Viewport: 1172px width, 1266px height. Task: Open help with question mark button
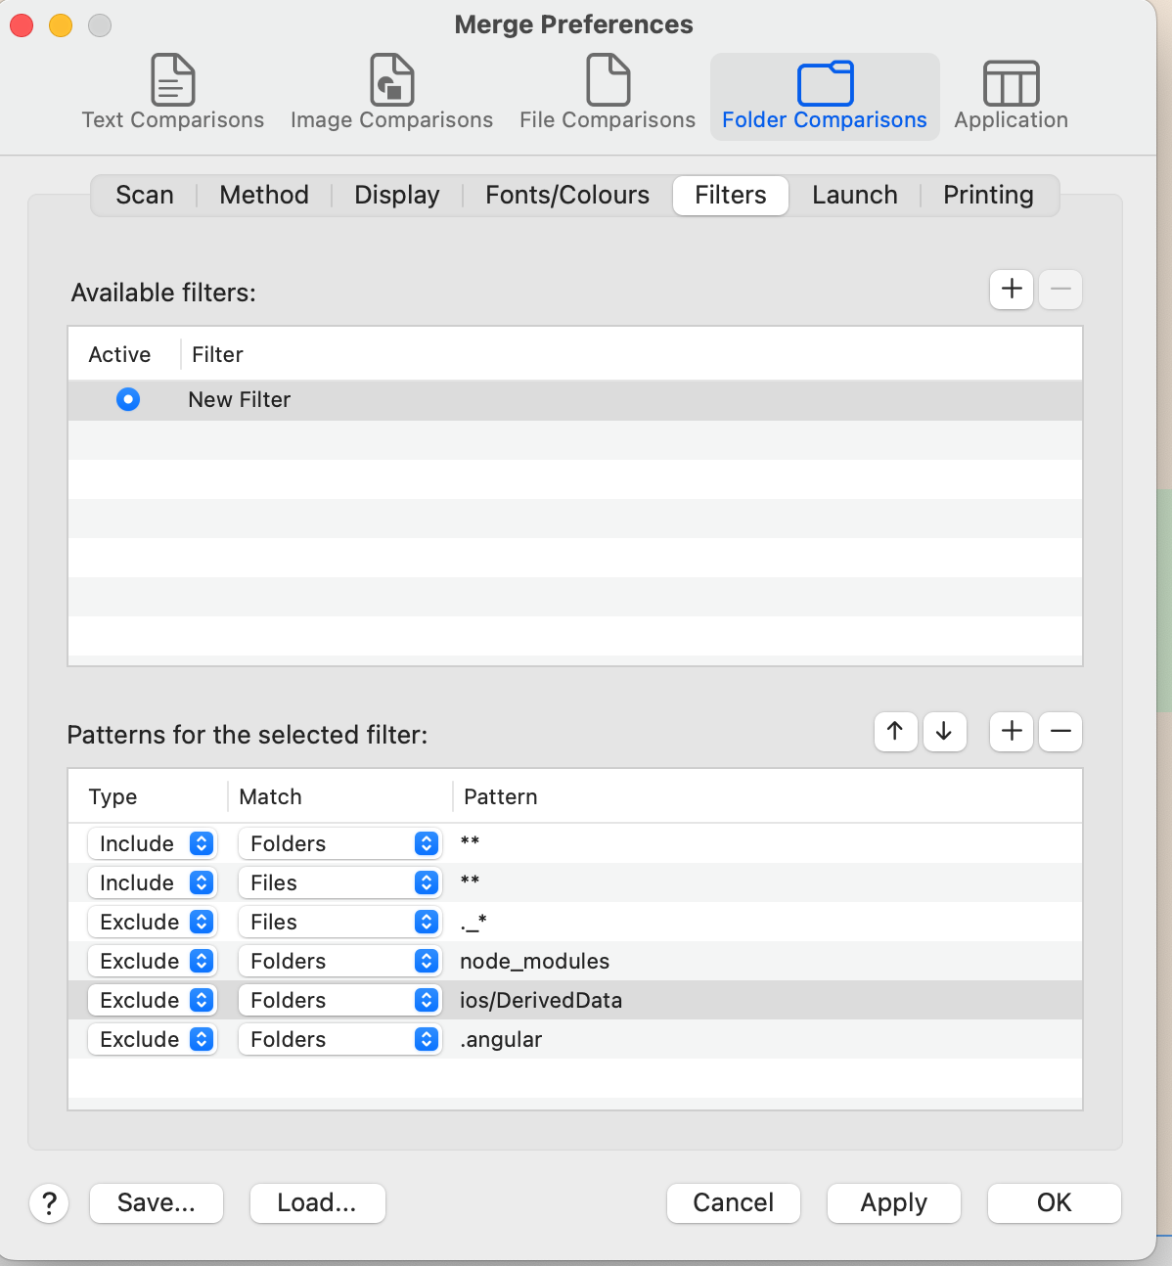point(49,1202)
